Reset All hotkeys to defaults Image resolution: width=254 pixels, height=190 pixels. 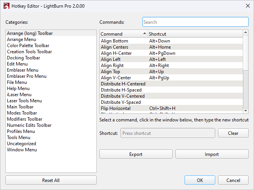point(51,180)
